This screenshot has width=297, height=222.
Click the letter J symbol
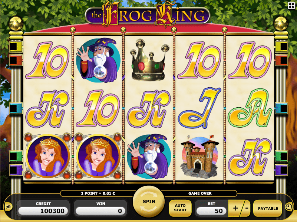click(199, 108)
